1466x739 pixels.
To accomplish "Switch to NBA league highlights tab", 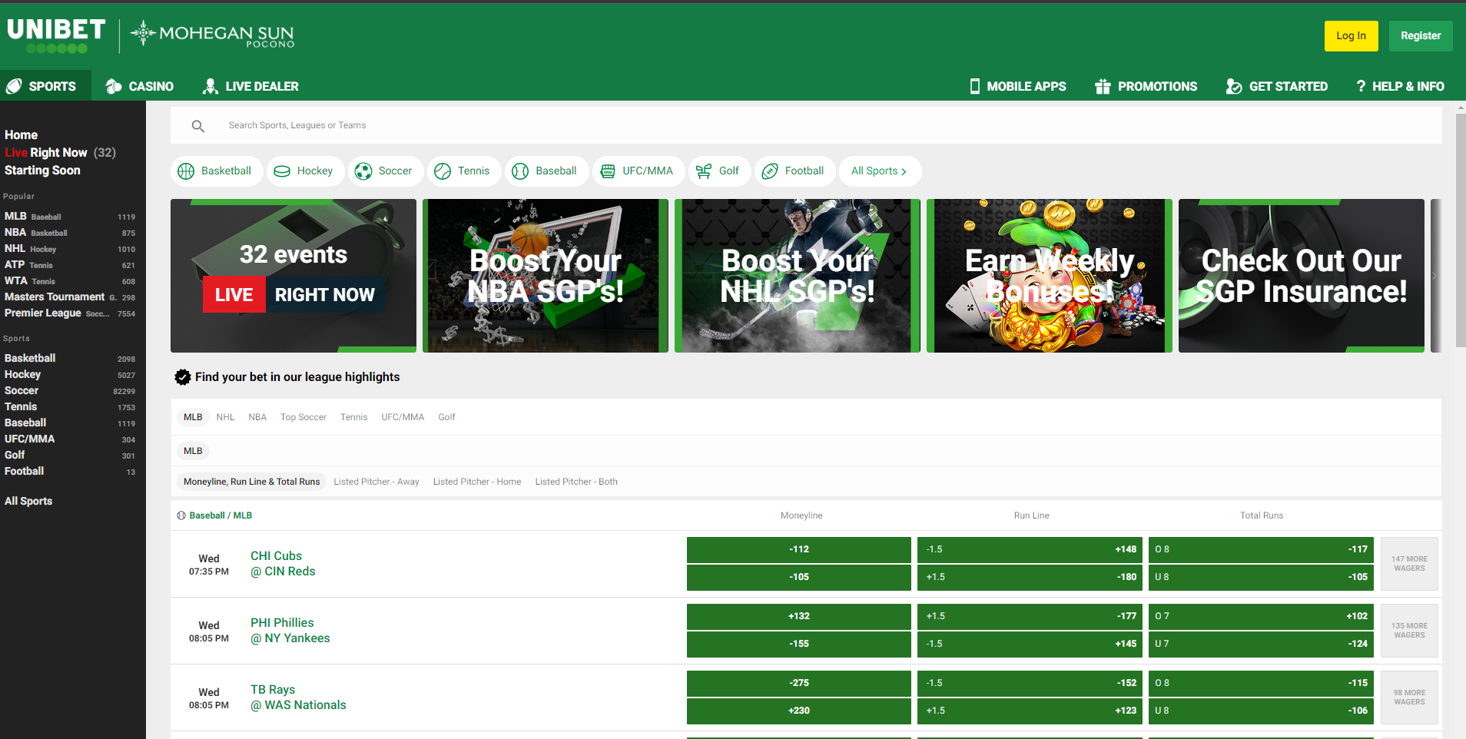I will tap(257, 417).
